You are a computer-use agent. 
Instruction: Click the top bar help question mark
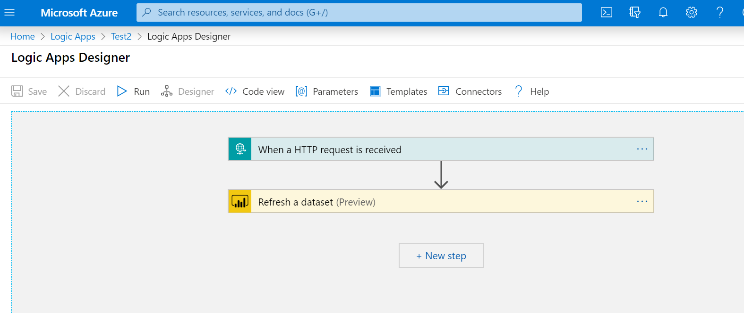[719, 13]
